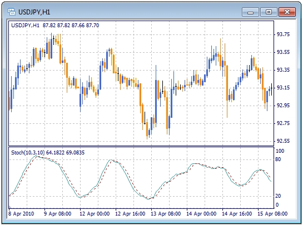Close the USDJPY,H1 chart window

coord(287,12)
